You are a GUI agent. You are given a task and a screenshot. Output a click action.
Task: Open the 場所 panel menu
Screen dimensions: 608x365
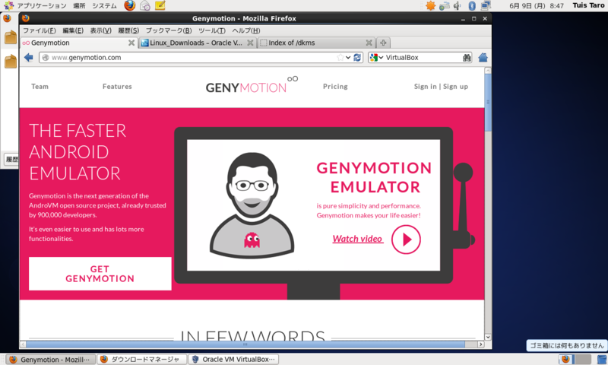click(79, 6)
